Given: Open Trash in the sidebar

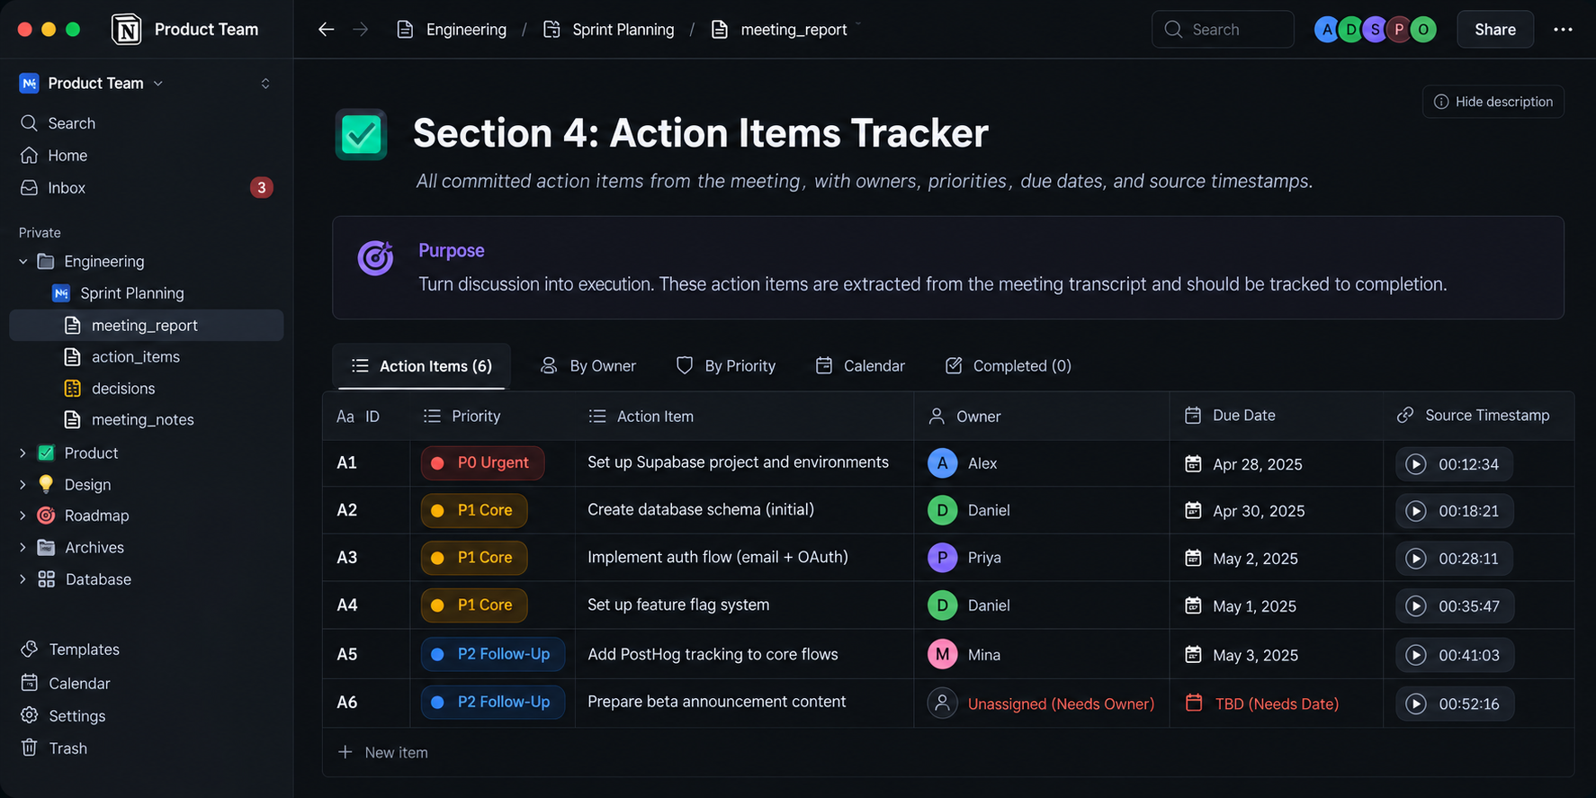Looking at the screenshot, I should tap(55, 749).
